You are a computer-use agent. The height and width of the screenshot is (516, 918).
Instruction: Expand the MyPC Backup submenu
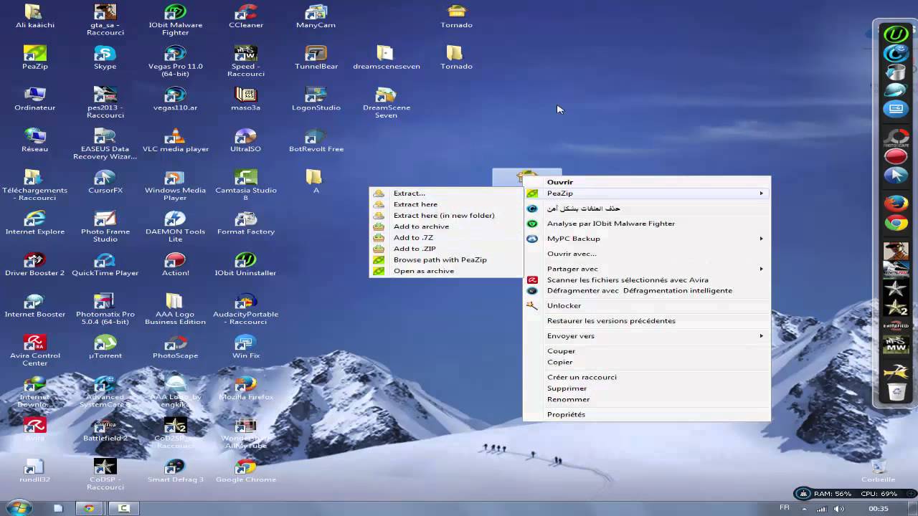click(647, 239)
